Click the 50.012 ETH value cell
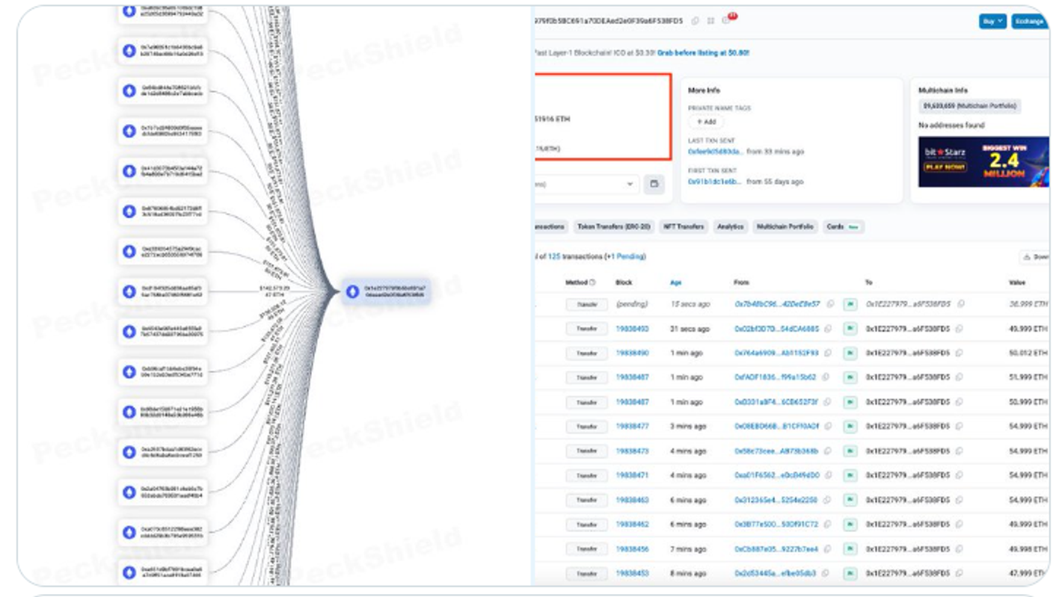Viewport: 1062px width, 597px height. click(x=1029, y=353)
